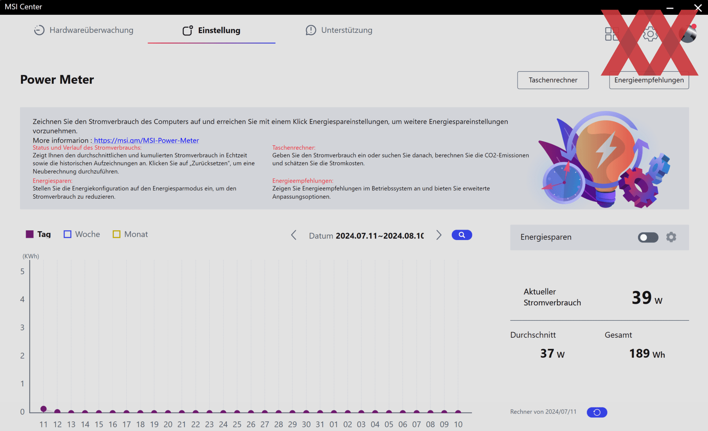Minimize the MSI Center window
The height and width of the screenshot is (431, 708).
click(670, 7)
